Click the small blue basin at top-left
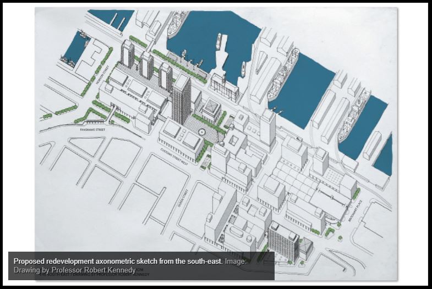The height and width of the screenshot is (289, 432). click(75, 47)
